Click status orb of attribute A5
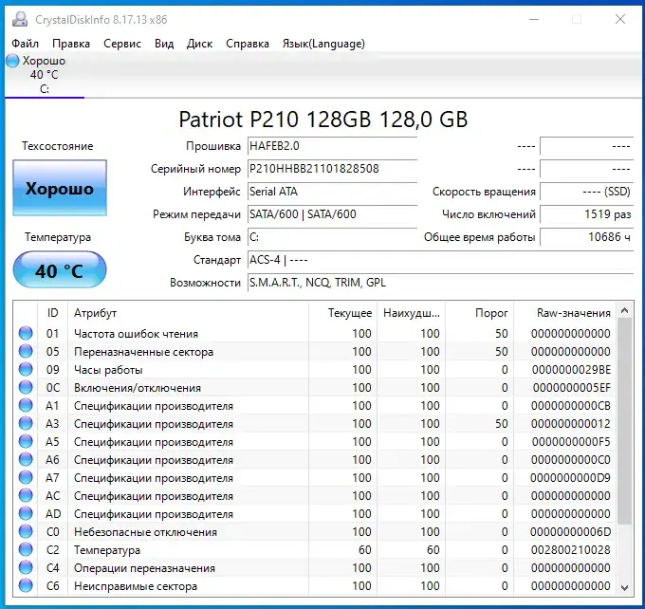 point(26,441)
